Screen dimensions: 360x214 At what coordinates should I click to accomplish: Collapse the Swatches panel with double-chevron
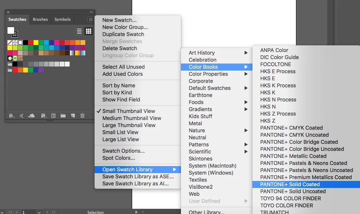point(91,12)
